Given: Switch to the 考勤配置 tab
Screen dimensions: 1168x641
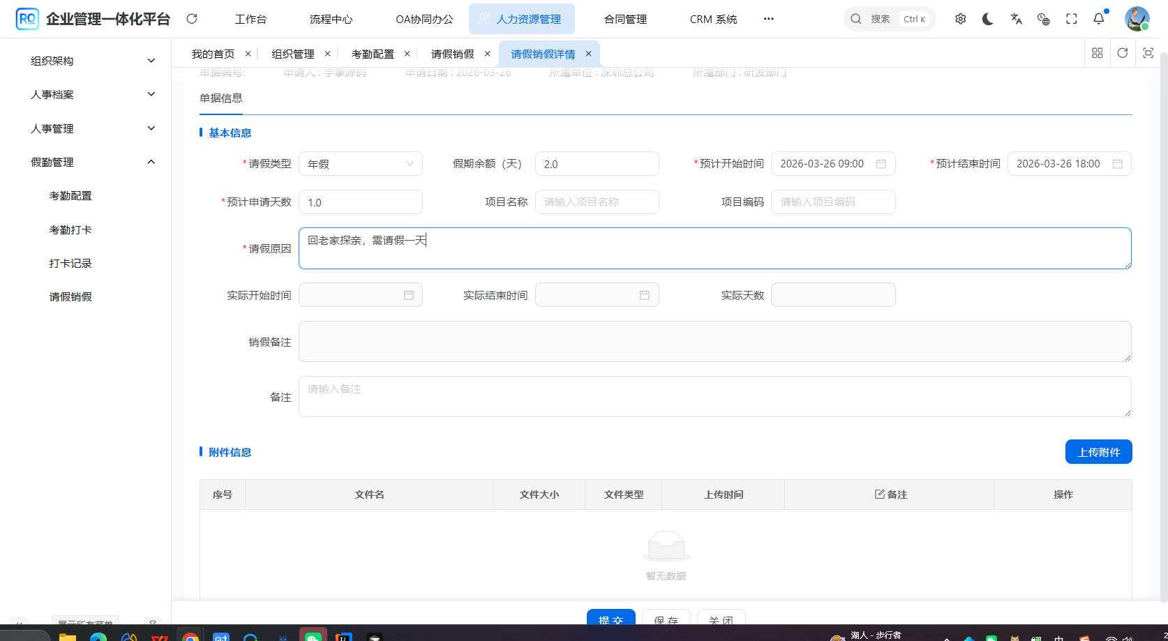Looking at the screenshot, I should (373, 54).
